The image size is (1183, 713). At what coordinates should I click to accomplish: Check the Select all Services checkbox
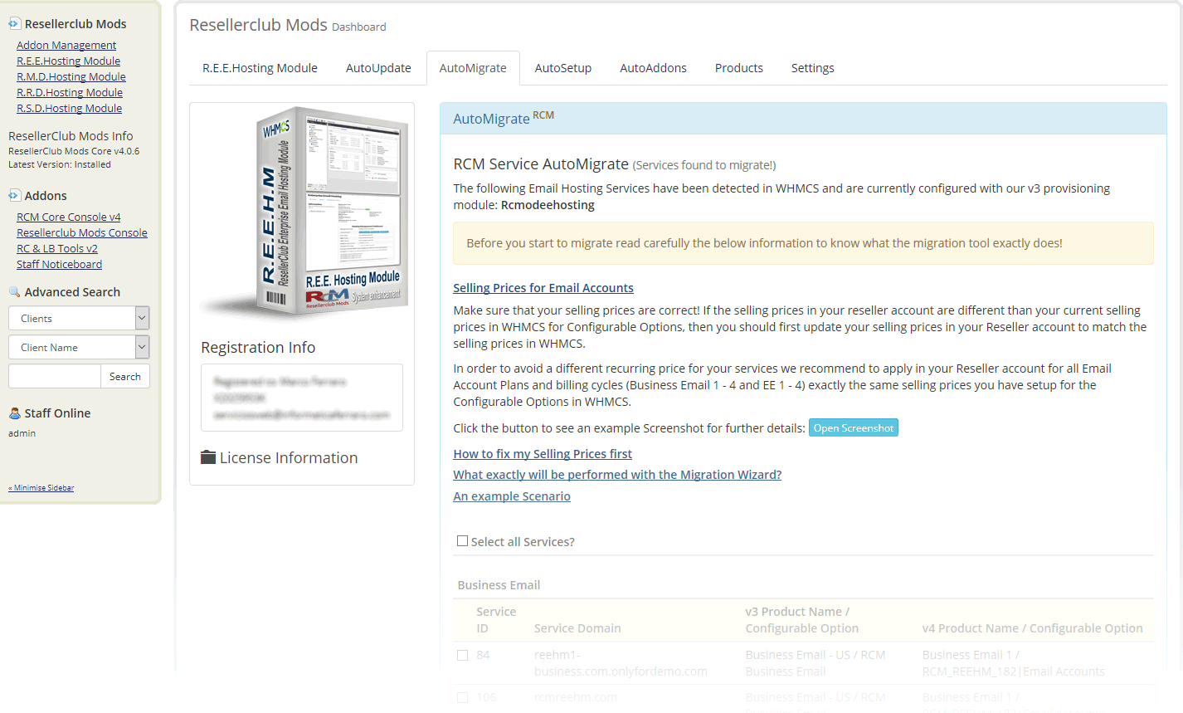(x=463, y=541)
